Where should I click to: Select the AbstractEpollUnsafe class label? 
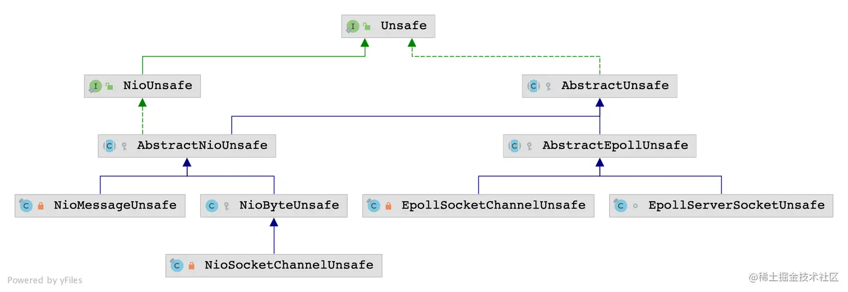pyautogui.click(x=615, y=145)
